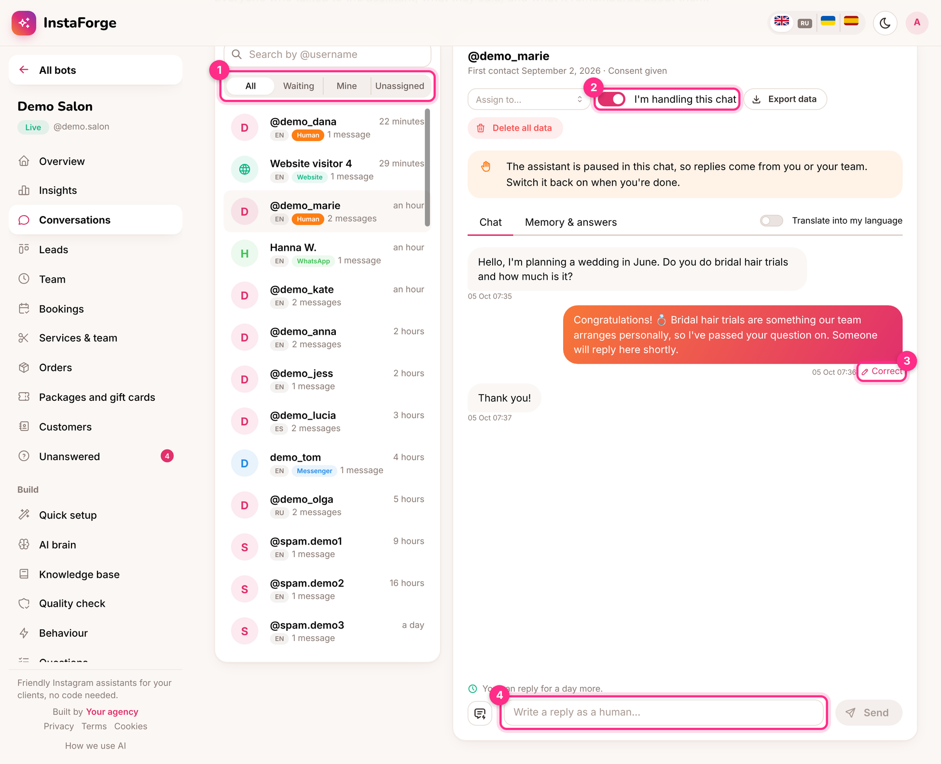This screenshot has width=941, height=764.
Task: Filter conversations by All
Action: (250, 86)
